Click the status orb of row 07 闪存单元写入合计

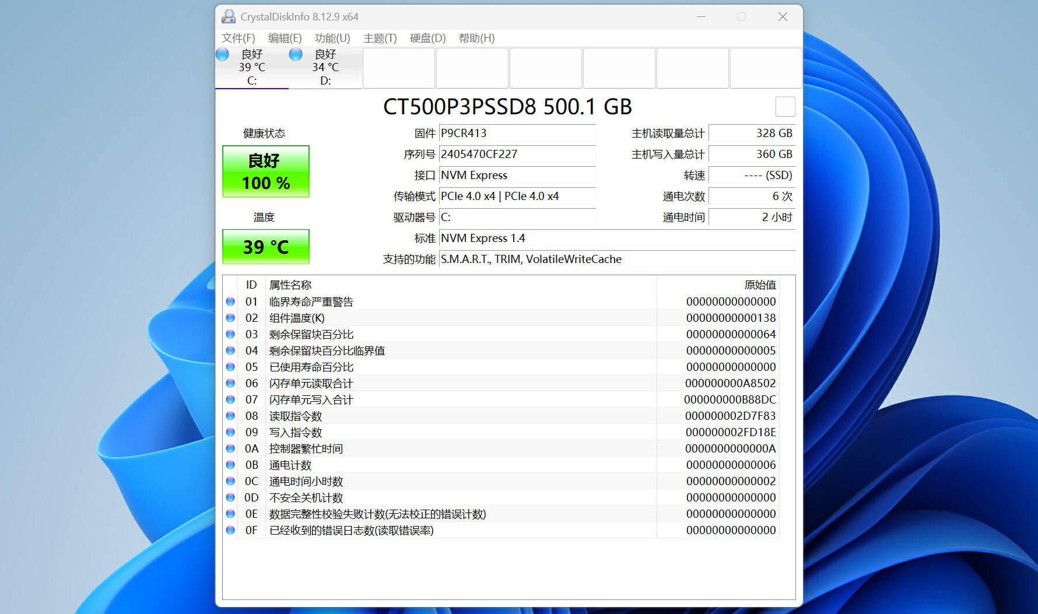230,399
